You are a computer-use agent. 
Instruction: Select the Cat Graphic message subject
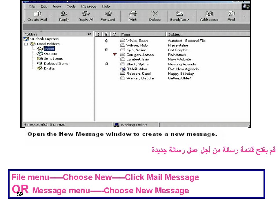pos(178,50)
